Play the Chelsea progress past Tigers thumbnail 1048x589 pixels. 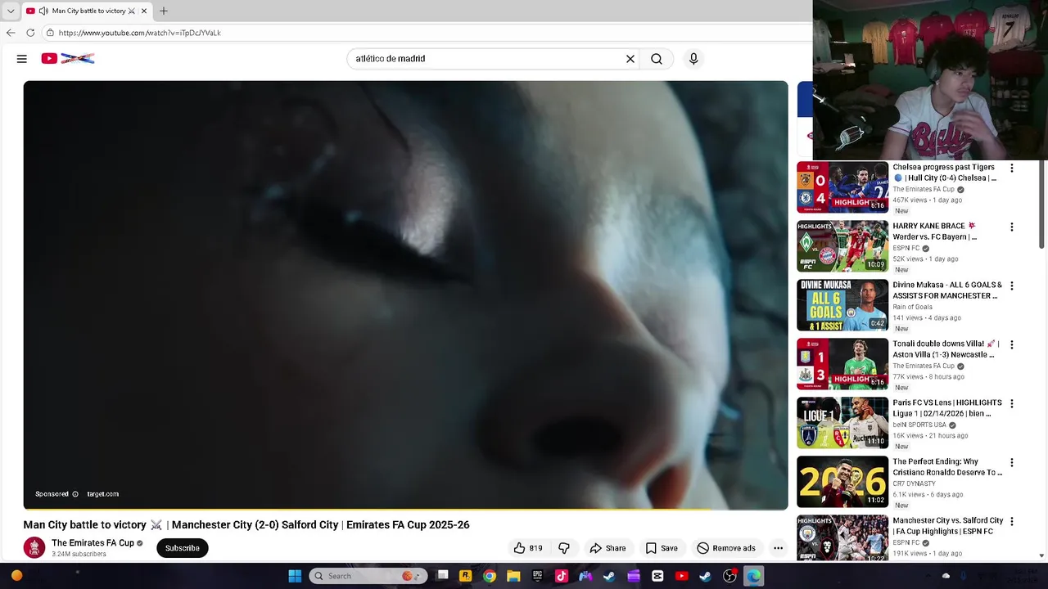click(x=842, y=187)
